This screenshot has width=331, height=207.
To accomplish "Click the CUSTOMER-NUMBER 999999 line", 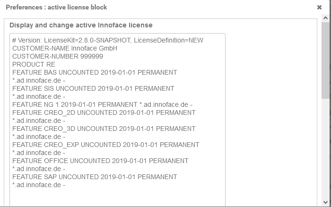I will (58, 56).
